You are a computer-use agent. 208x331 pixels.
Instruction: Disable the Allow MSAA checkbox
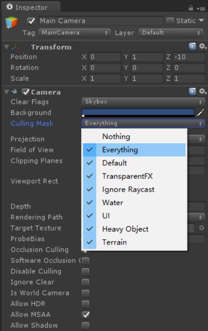click(86, 315)
